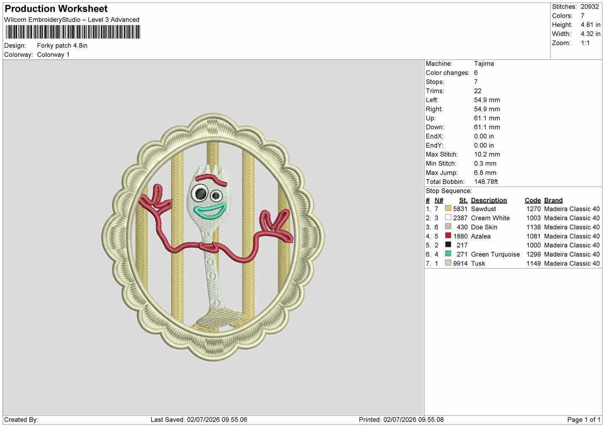Click thread code '1270'
This screenshot has width=605, height=427.
(533, 209)
